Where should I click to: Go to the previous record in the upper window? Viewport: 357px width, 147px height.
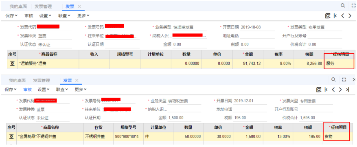coord(342,16)
